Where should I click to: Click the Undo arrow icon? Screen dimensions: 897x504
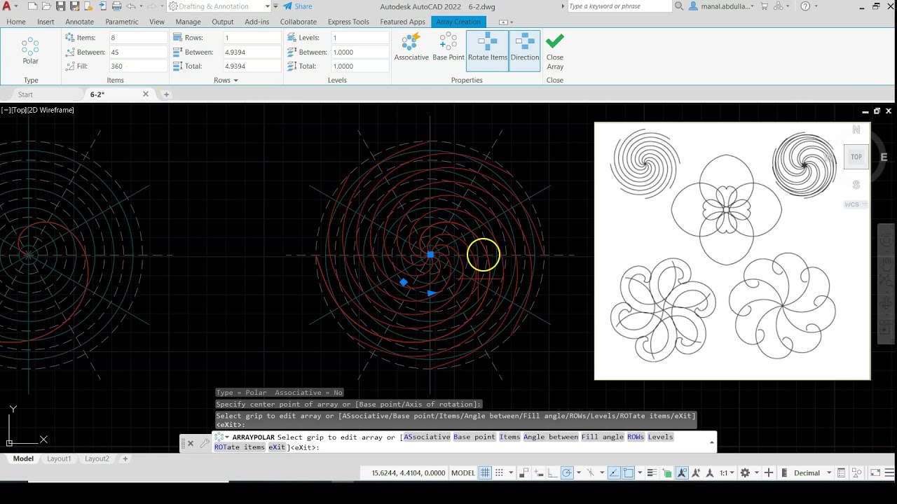131,6
